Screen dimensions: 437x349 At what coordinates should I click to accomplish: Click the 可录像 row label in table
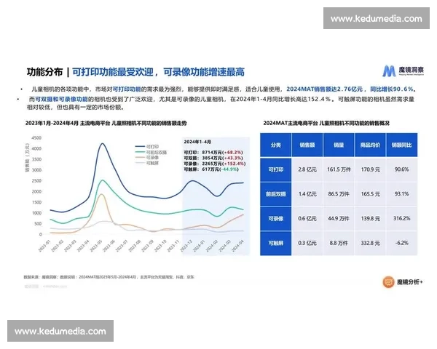click(x=276, y=218)
